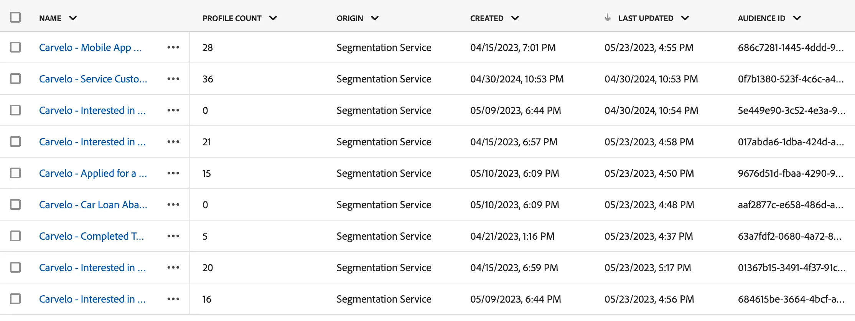The height and width of the screenshot is (321, 855).
Task: Open more actions for Carvelo - Mobile App audience
Action: [x=173, y=48]
